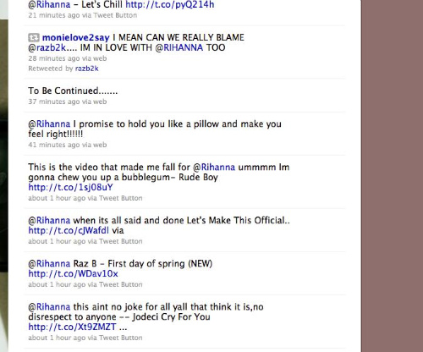Click the @razb2k mention in retweeted tweet
This screenshot has width=423, height=352.
click(x=47, y=47)
